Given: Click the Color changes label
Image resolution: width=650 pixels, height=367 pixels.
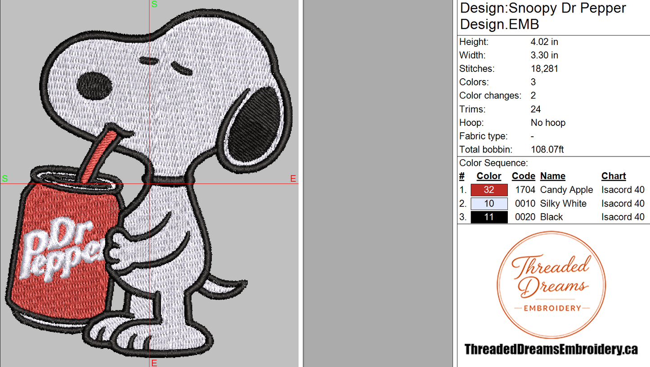Looking at the screenshot, I should click(x=490, y=96).
